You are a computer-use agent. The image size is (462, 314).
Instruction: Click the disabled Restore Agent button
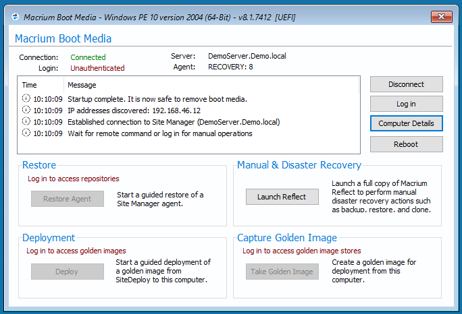click(68, 199)
